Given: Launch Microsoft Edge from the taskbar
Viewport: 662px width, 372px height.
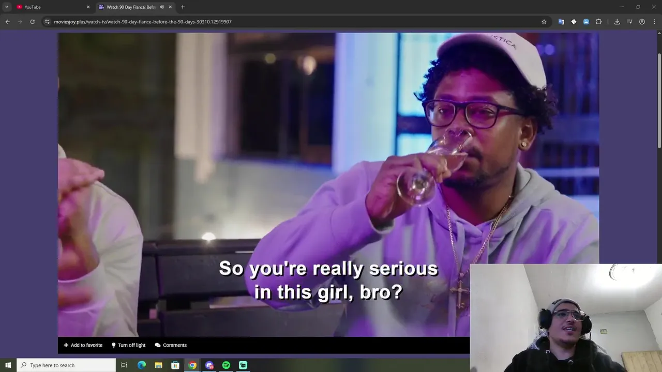Looking at the screenshot, I should coord(142,365).
